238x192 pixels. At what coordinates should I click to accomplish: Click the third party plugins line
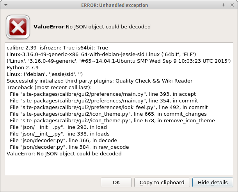click(99, 81)
